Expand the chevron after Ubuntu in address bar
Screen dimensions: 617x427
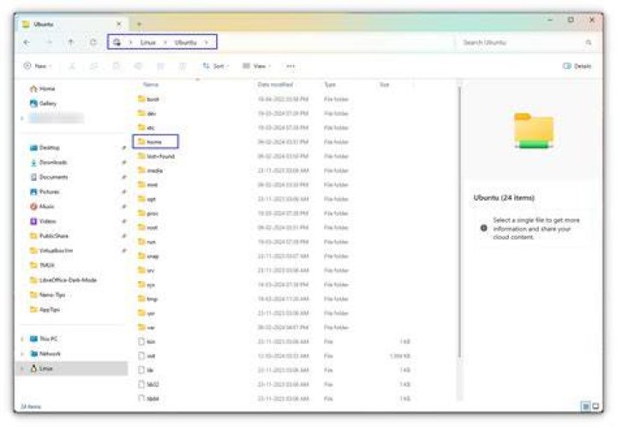207,42
